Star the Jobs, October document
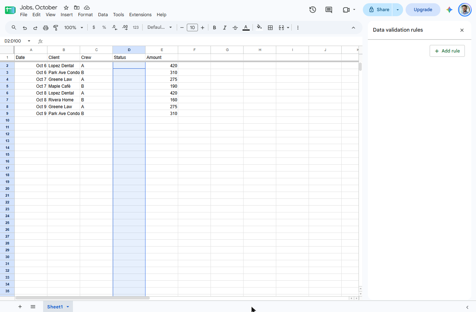Viewport: 476px width, 312px height. tap(66, 8)
